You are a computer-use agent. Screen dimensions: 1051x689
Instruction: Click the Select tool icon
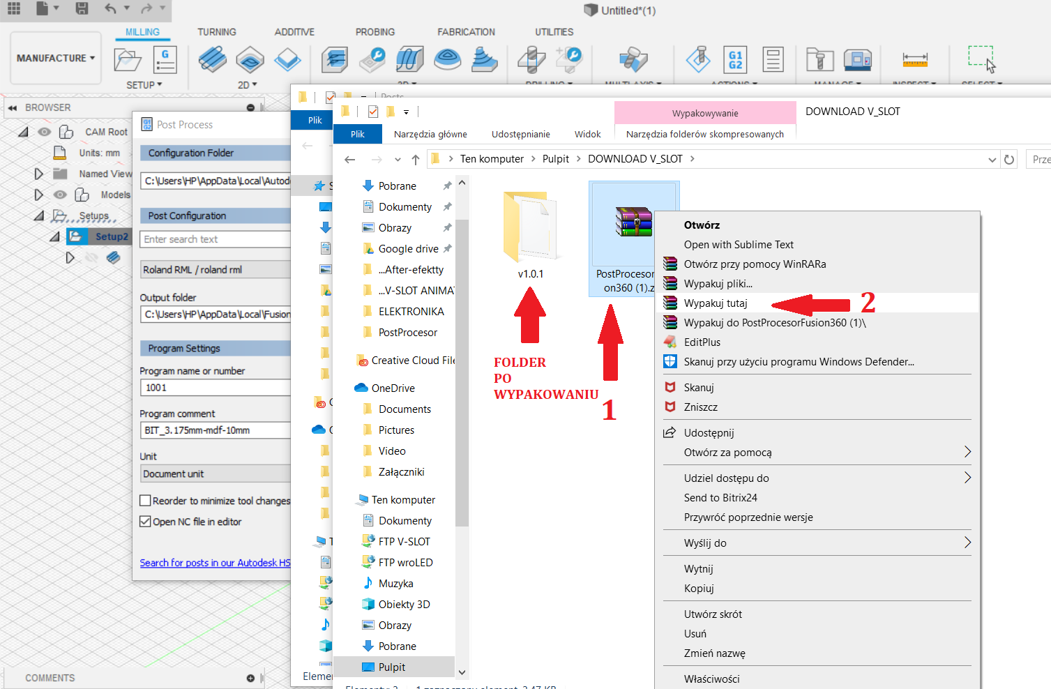point(981,59)
